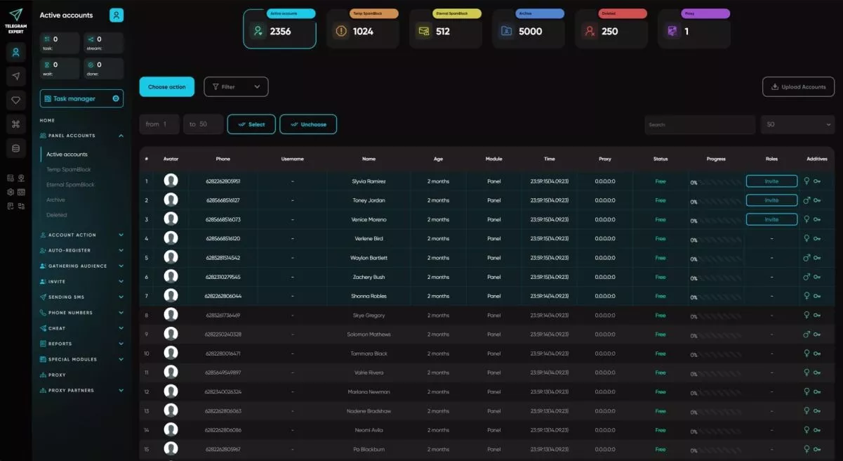Expand the Gathering Audience menu

[81, 266]
